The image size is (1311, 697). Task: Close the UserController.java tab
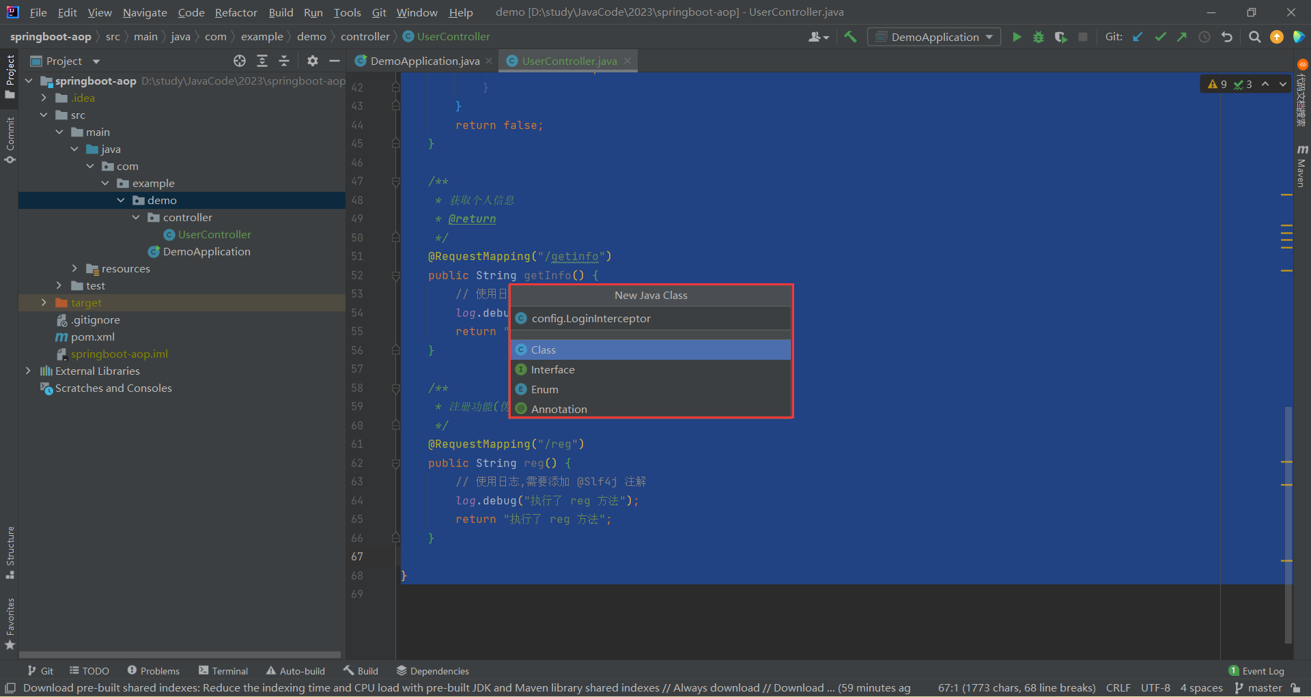pos(628,61)
